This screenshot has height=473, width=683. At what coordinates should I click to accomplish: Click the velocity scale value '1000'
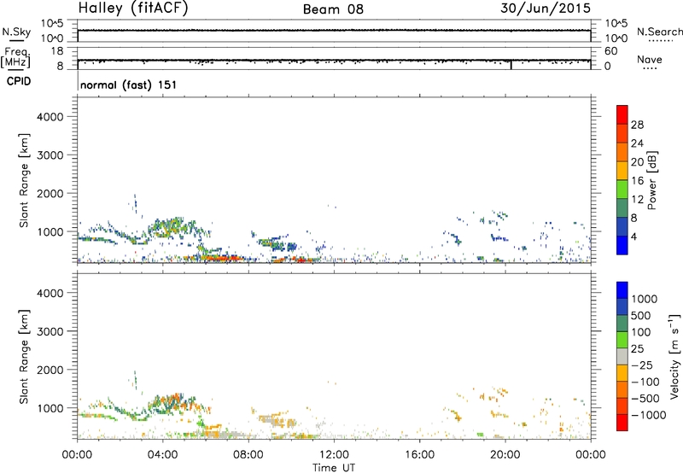pos(645,299)
